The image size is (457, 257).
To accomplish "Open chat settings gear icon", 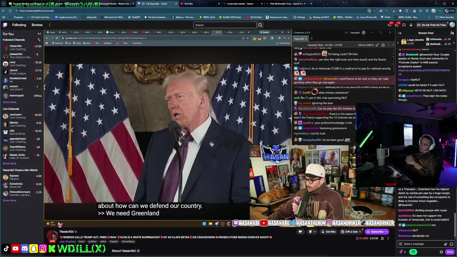I will [x=441, y=252].
